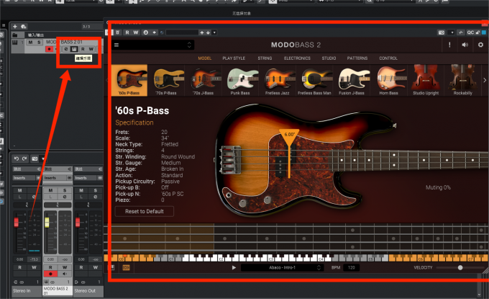This screenshot has height=299, width=489.
Task: Choose the Rockabilly upright bass model
Action: tap(463, 80)
